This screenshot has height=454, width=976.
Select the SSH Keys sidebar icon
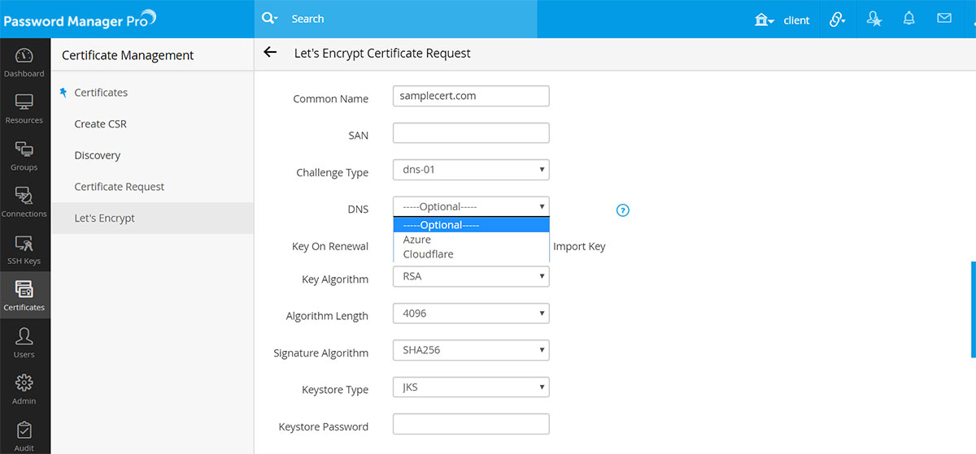tap(24, 249)
